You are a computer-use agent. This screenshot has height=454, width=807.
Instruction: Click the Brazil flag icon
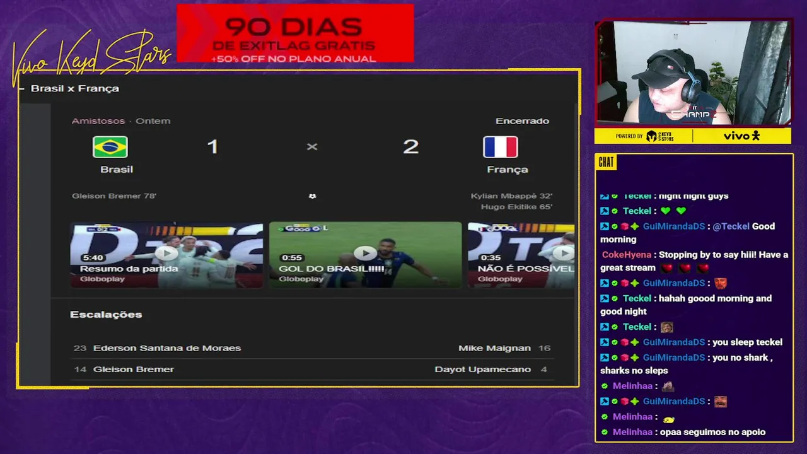110,147
